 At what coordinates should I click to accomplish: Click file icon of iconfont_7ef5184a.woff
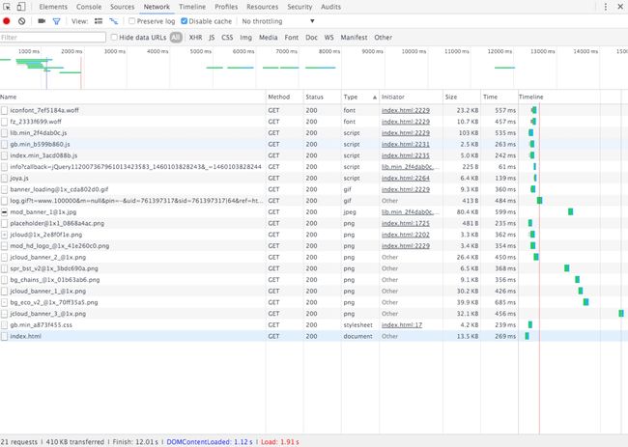click(x=5, y=110)
